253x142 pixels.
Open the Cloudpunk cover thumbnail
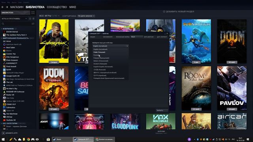(x=125, y=121)
